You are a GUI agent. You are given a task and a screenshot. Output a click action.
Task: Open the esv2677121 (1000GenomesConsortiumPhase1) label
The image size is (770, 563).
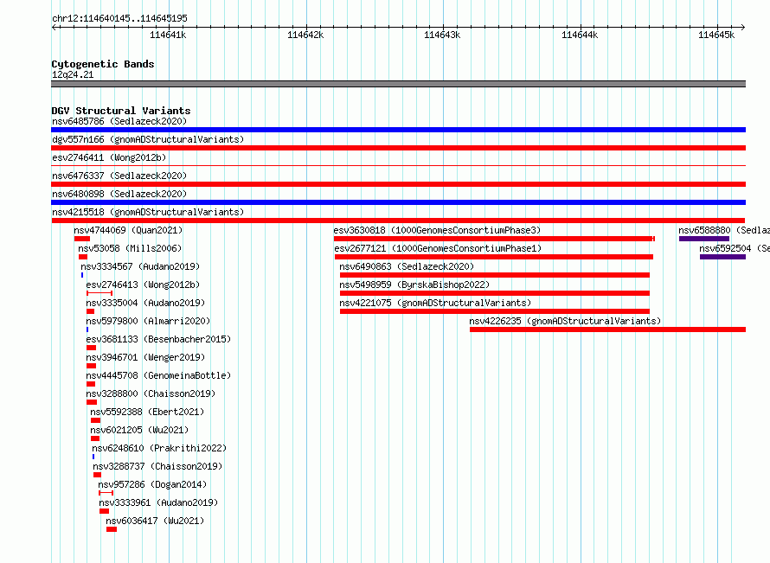point(438,248)
